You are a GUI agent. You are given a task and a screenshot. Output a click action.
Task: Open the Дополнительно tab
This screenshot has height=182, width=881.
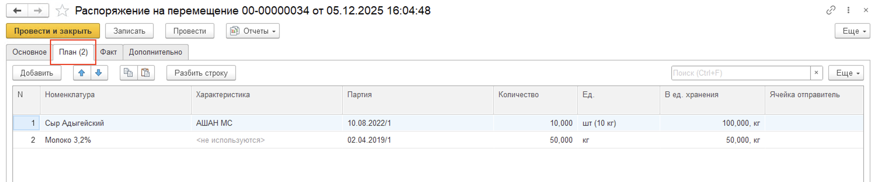pos(155,52)
